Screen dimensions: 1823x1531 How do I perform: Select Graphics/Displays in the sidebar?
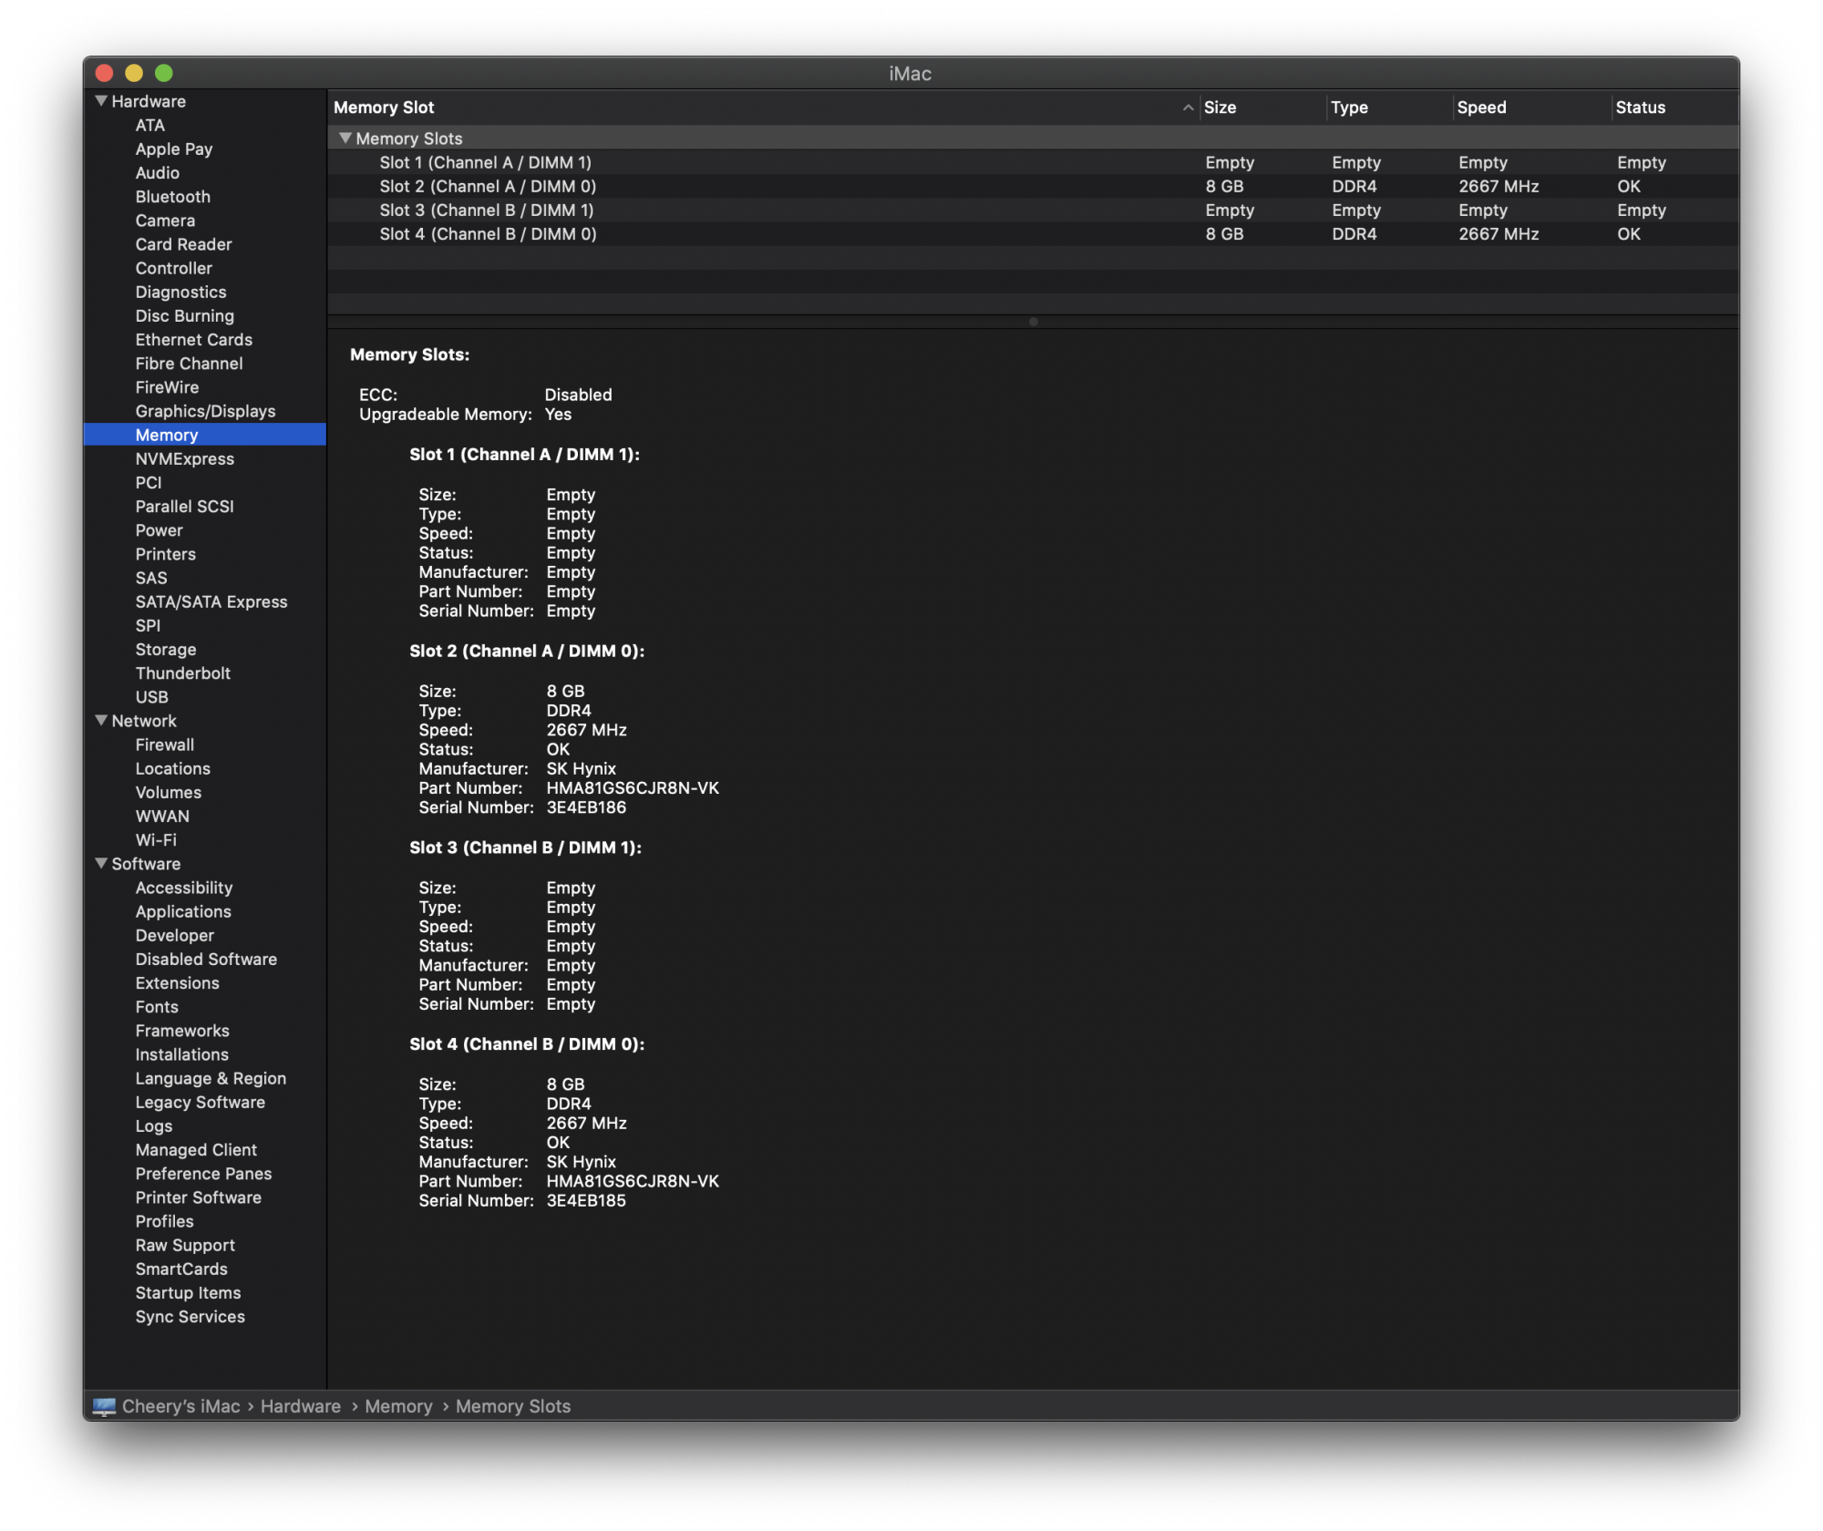pos(205,411)
